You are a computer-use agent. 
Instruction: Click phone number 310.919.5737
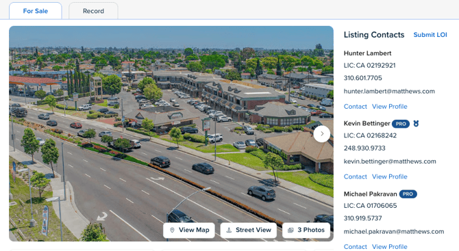[x=362, y=218]
